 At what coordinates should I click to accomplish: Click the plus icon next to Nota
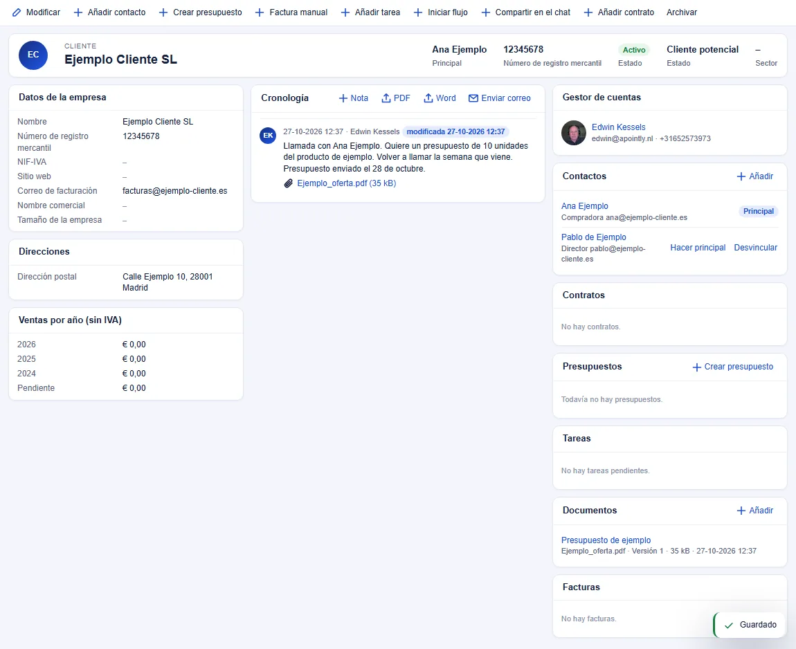coord(343,98)
